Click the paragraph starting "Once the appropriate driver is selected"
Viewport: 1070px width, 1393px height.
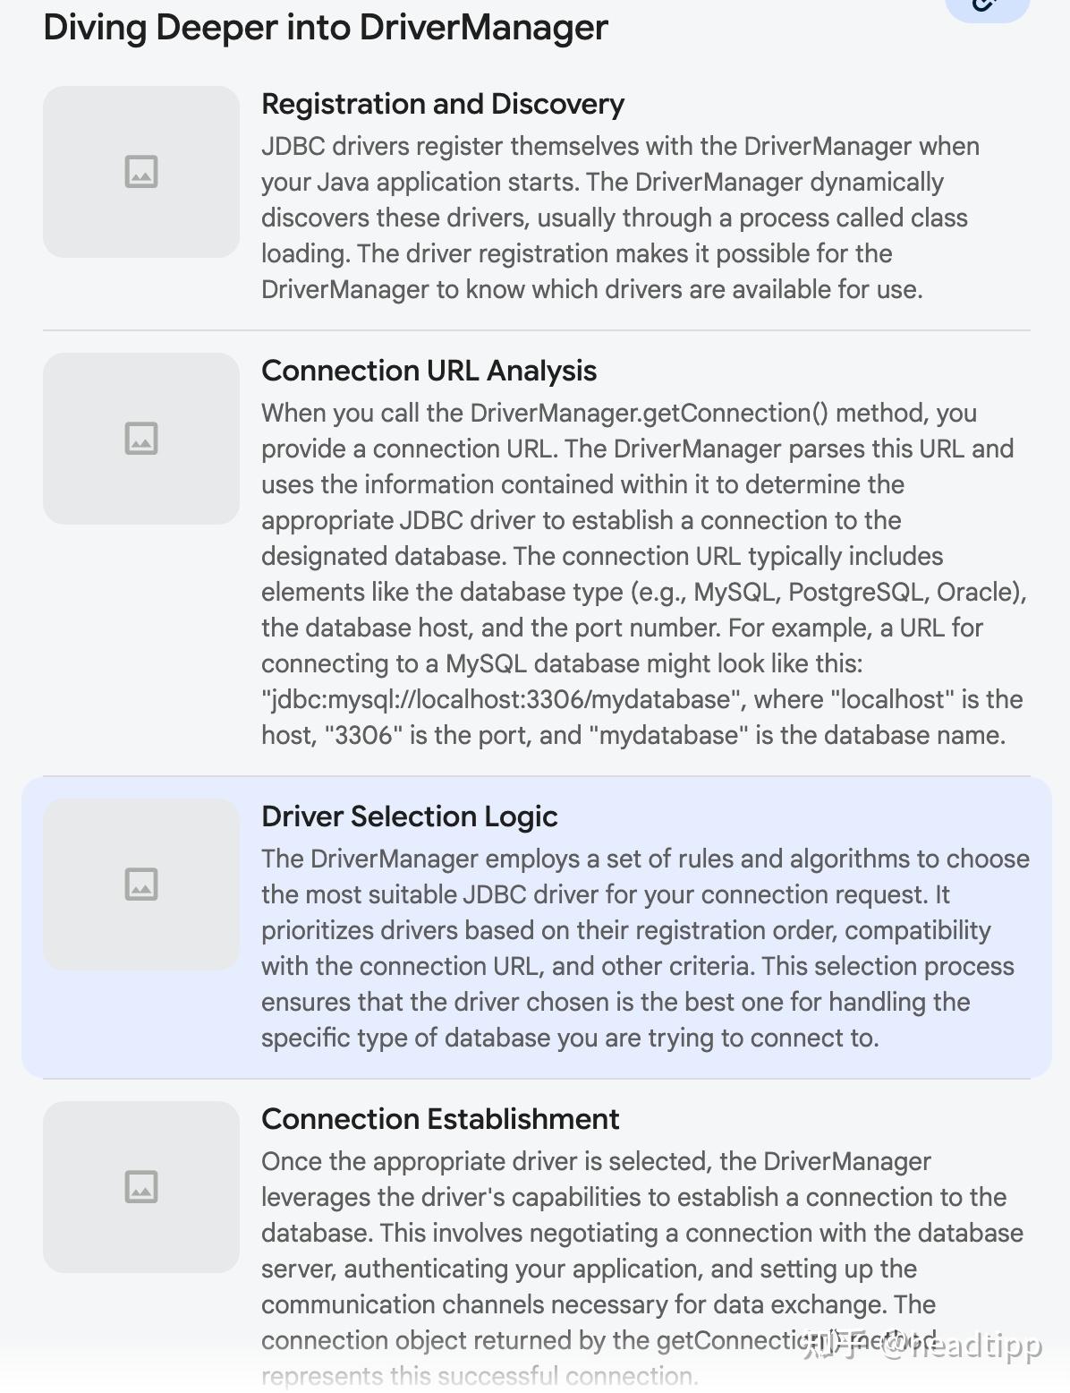(x=641, y=1251)
